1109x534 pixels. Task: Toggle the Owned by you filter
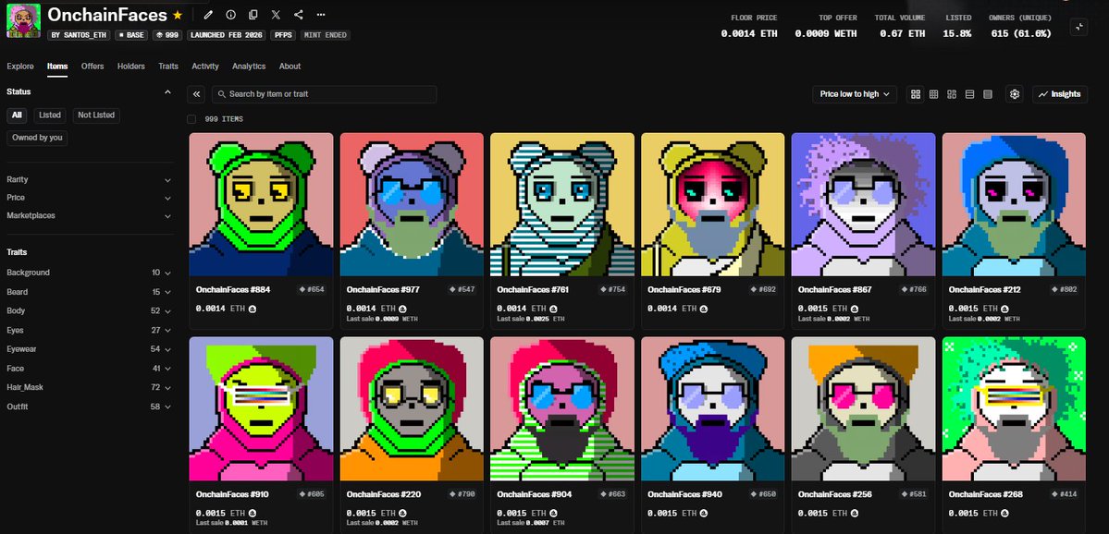click(38, 138)
